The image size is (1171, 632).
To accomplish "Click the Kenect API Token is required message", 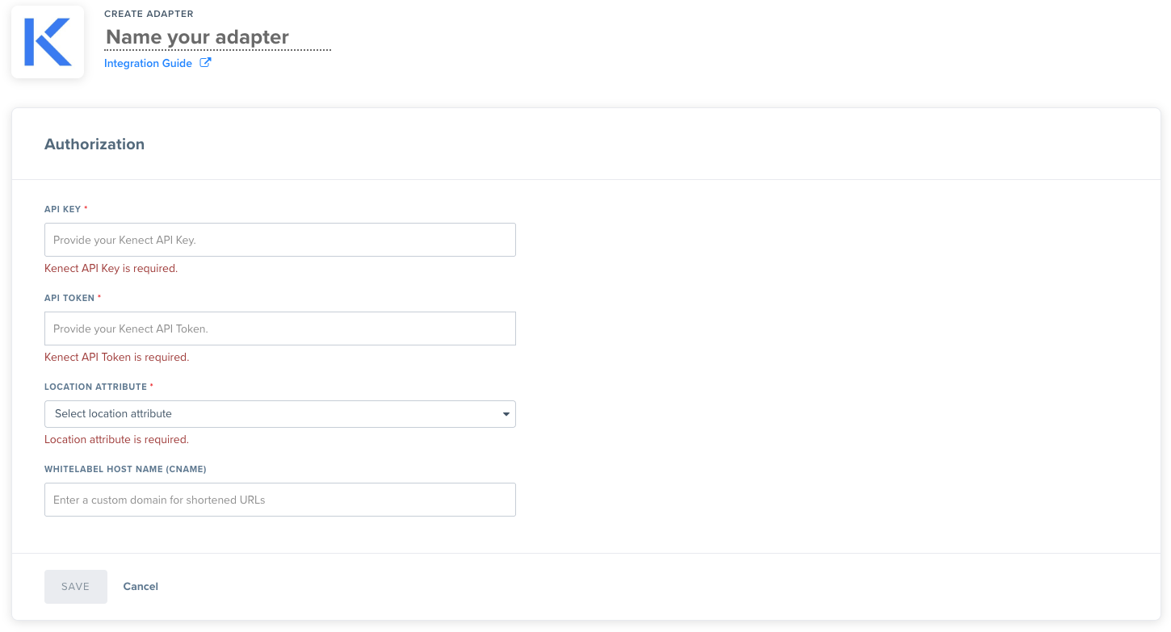I will [116, 358].
